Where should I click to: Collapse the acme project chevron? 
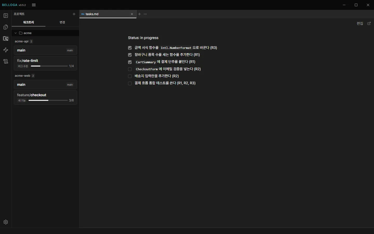click(16, 33)
